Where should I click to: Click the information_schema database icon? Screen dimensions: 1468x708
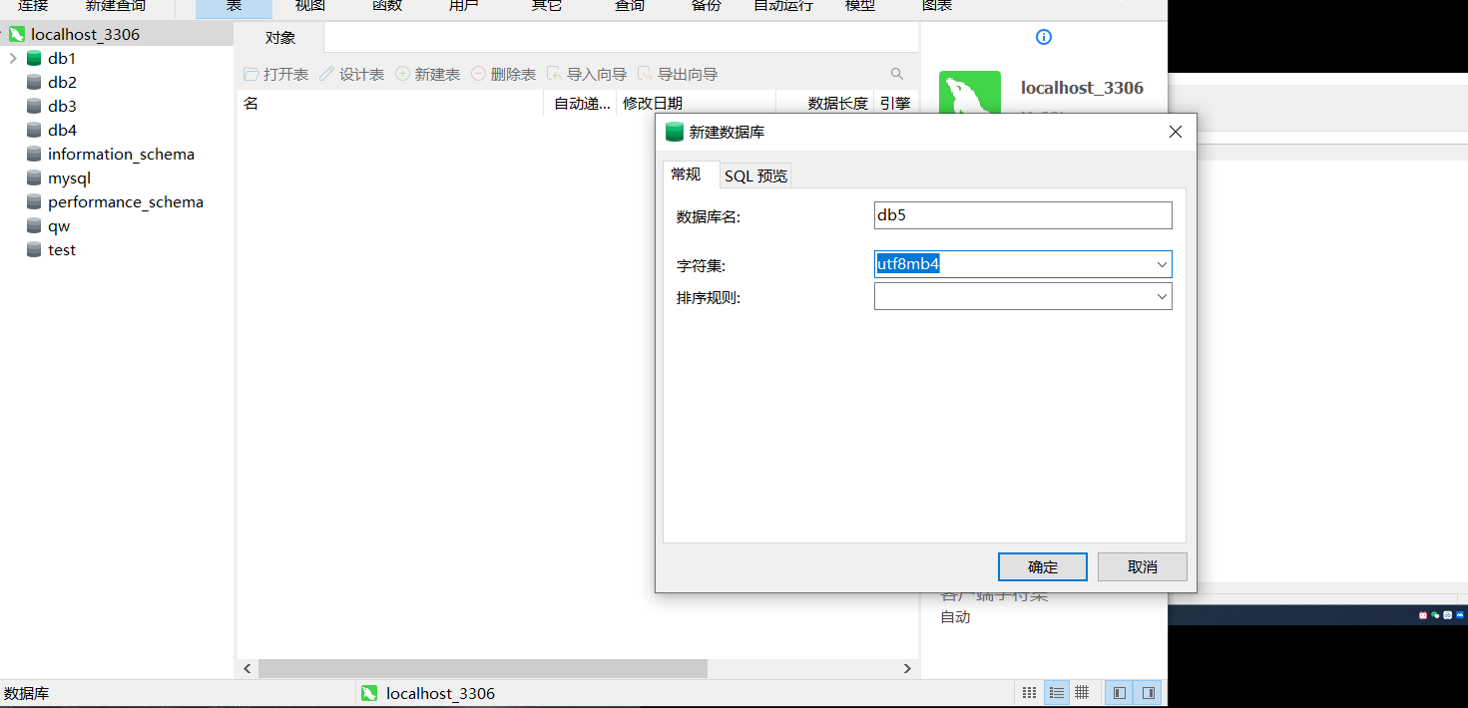coord(35,154)
